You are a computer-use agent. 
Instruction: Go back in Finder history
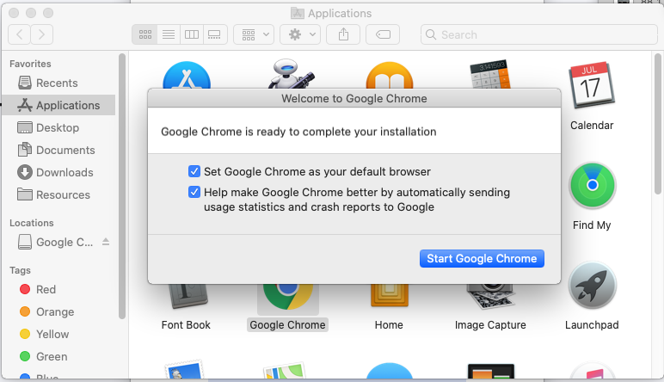tap(20, 34)
